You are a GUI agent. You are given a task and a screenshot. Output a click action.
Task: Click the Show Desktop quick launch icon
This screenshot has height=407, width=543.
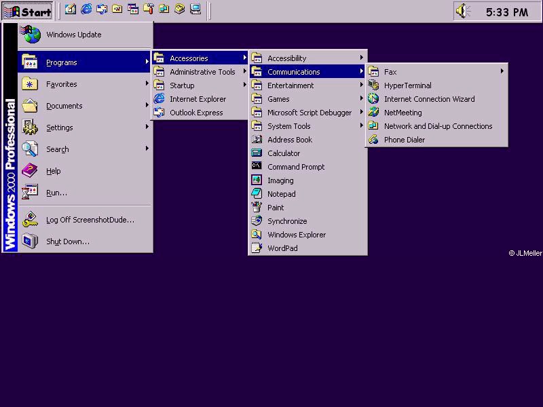point(71,9)
